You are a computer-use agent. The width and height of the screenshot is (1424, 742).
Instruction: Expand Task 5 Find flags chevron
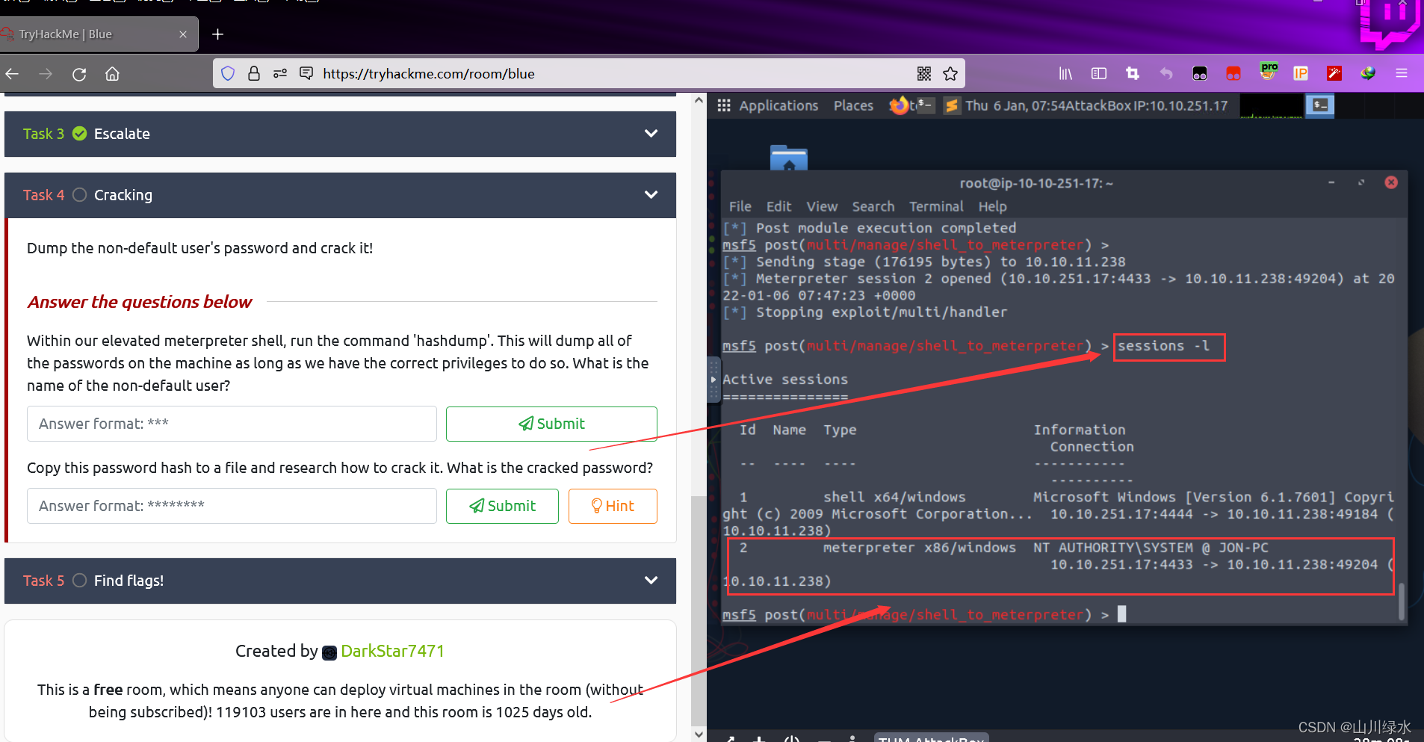(x=651, y=581)
